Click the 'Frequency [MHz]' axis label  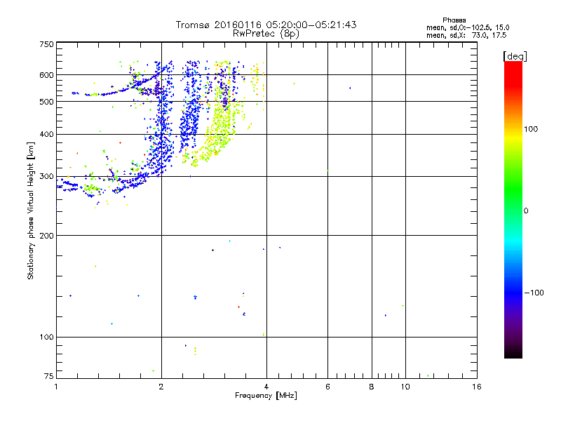click(x=266, y=396)
